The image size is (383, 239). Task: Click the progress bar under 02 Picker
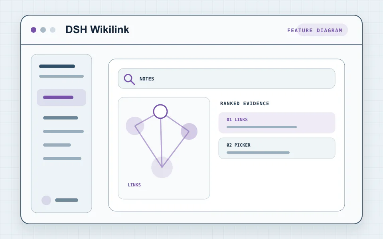258,153
